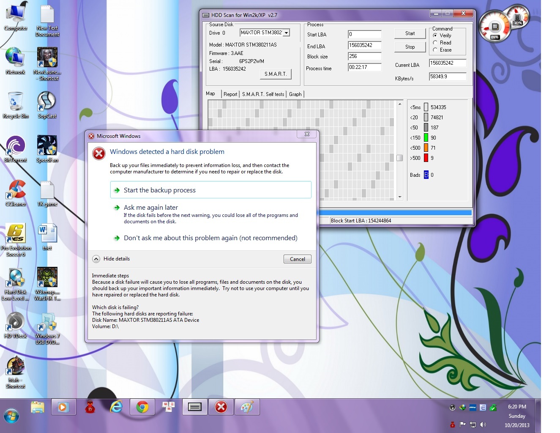Open Action Center flag tray icon
Viewport: 560px width, 433px height.
(x=462, y=424)
